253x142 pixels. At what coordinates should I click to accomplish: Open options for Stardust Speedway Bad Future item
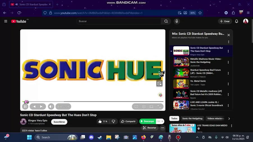tap(228, 73)
